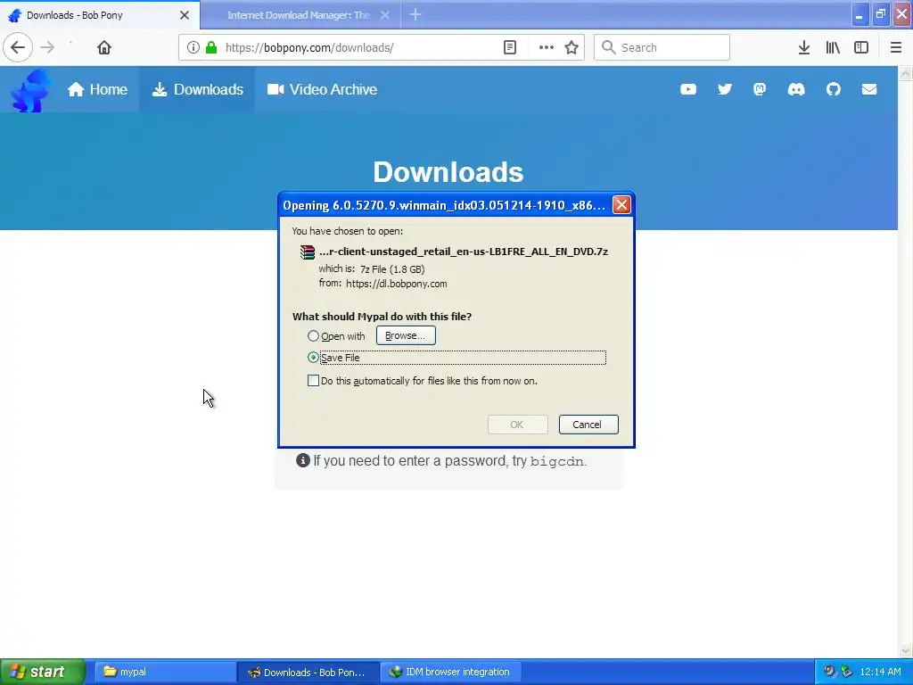Click the info icon beside password hint
Viewport: 913px width, 685px height.
coord(303,460)
